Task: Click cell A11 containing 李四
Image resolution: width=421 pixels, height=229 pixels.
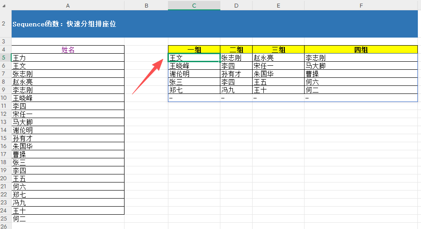Action: [x=68, y=106]
